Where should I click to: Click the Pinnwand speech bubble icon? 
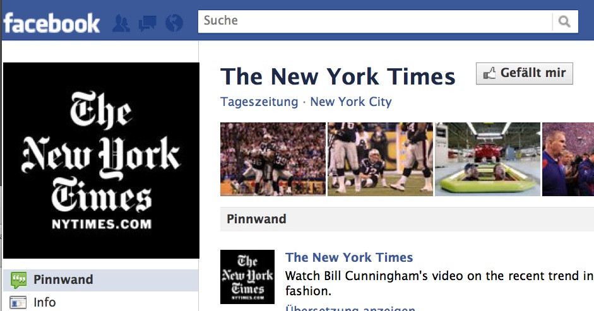click(x=18, y=280)
